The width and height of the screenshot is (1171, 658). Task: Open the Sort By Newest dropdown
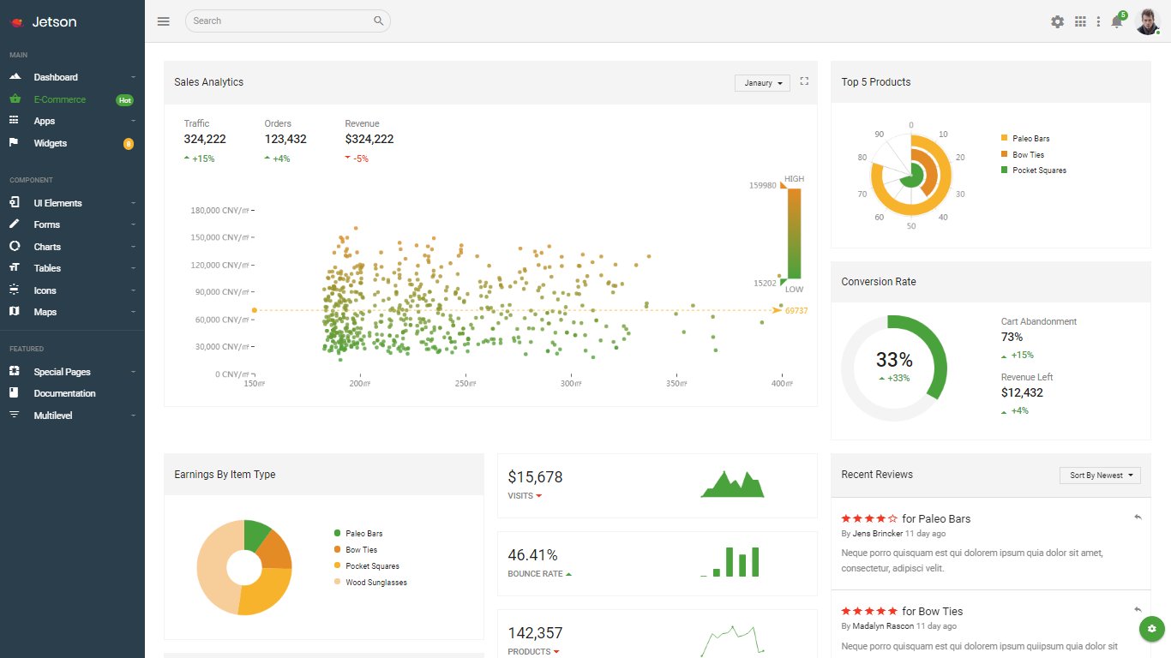coord(1100,475)
